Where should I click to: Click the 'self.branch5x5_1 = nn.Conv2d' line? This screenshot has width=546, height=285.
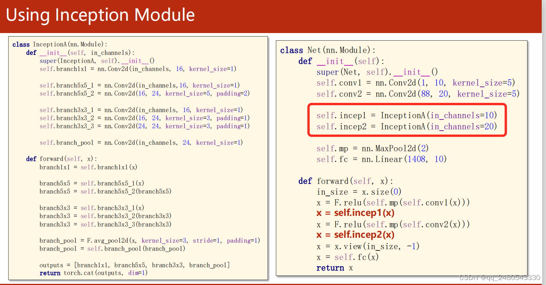click(140, 85)
